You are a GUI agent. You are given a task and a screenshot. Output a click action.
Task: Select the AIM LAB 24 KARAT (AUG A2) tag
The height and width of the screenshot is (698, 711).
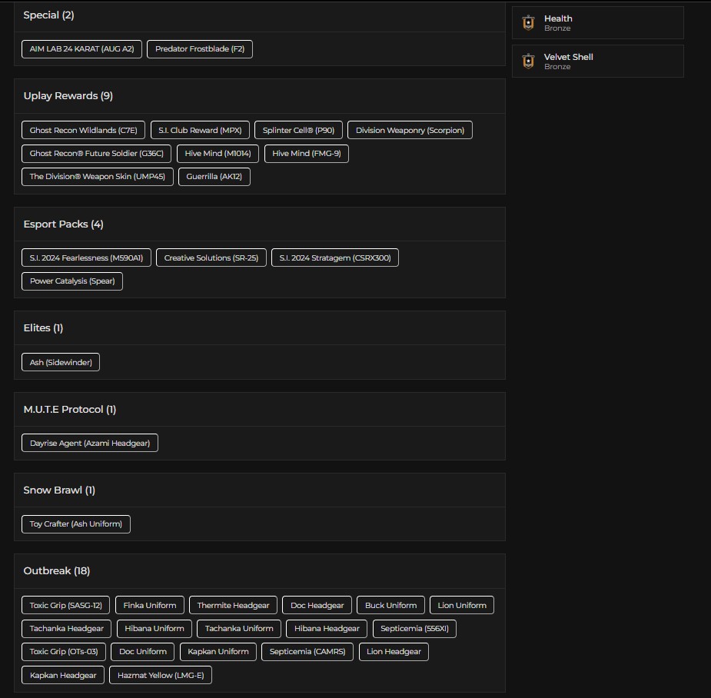pyautogui.click(x=81, y=49)
